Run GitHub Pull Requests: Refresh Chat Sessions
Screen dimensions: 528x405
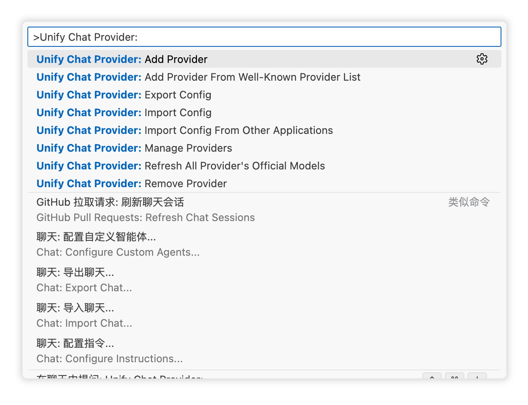264,210
